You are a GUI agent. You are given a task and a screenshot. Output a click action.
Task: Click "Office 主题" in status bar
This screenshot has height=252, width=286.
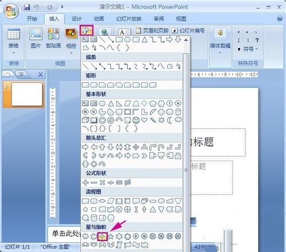point(55,247)
